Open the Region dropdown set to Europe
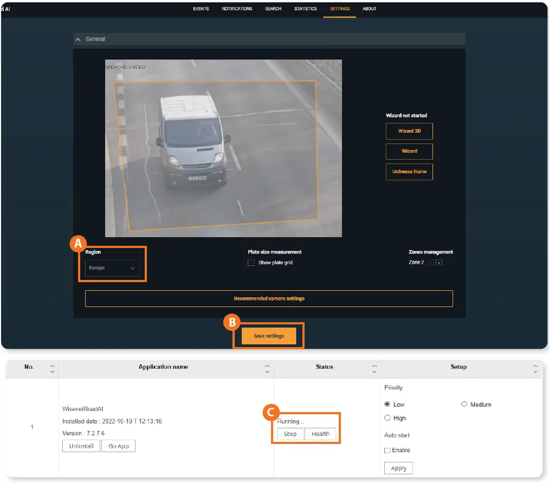The height and width of the screenshot is (483, 549). click(x=112, y=268)
